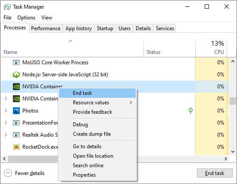Click 0% CPU value for Node.js

coord(221,75)
